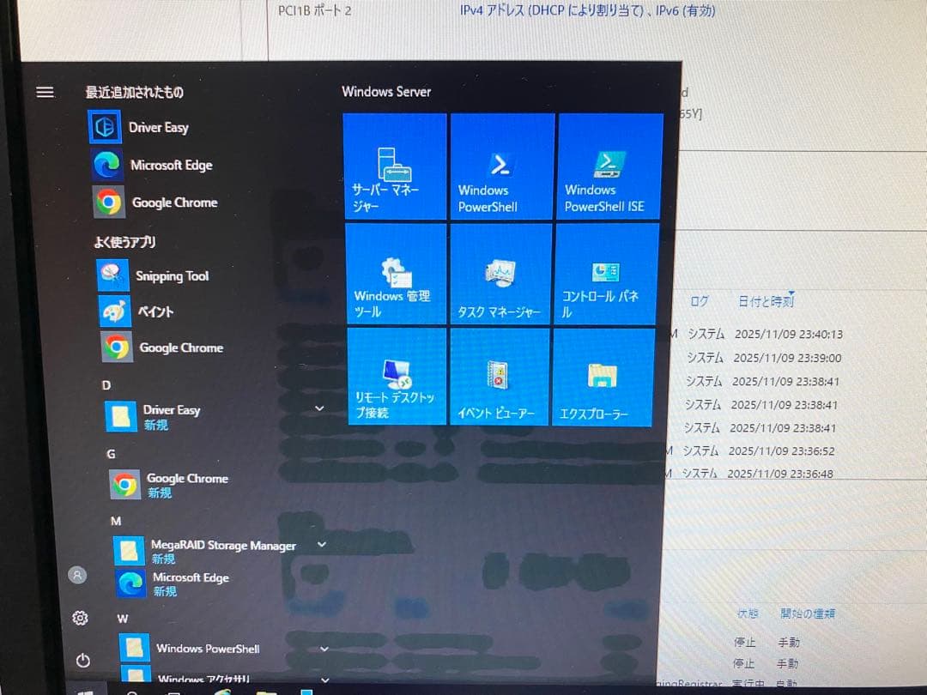Open the start menu hamburger menu

coord(45,92)
